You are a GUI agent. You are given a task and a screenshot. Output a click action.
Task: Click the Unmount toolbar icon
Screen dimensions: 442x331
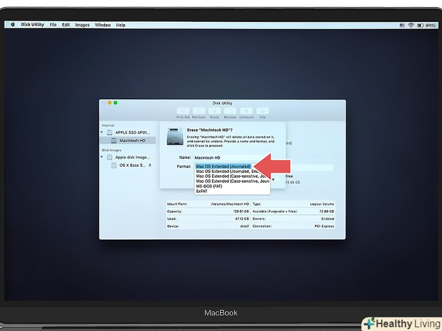(x=246, y=111)
